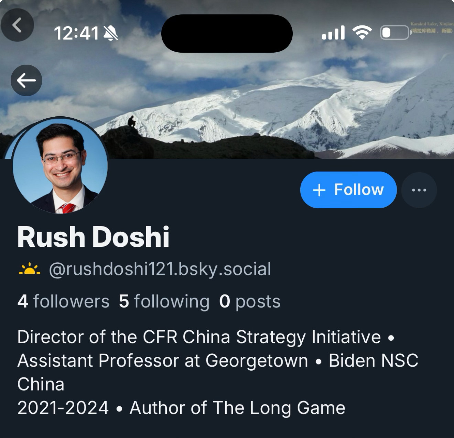Tap the battery level indicator
Screen dimensions: 454x438
395,33
